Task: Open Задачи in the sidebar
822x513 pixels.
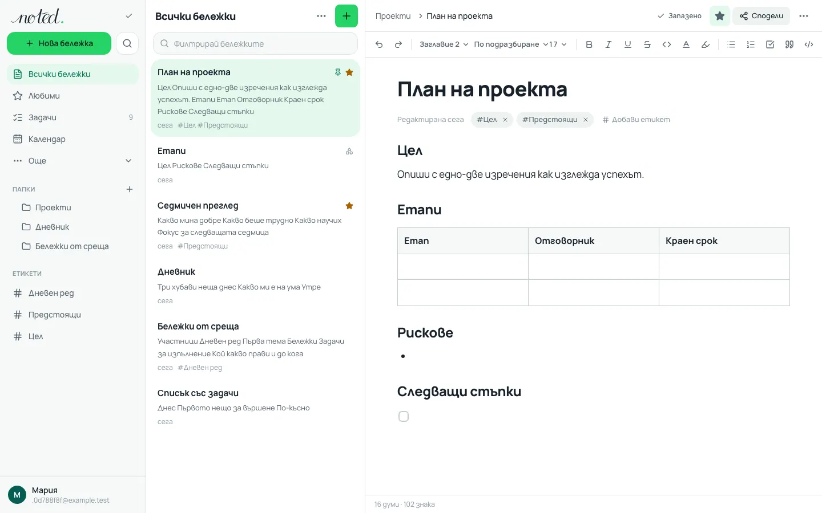Action: click(73, 117)
